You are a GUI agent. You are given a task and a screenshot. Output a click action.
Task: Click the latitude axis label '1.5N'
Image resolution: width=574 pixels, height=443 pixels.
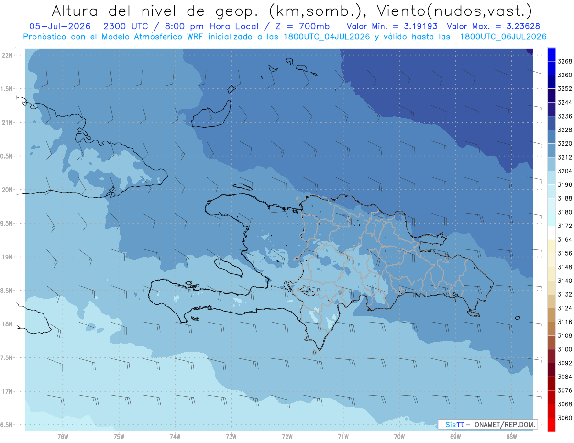click(7, 89)
